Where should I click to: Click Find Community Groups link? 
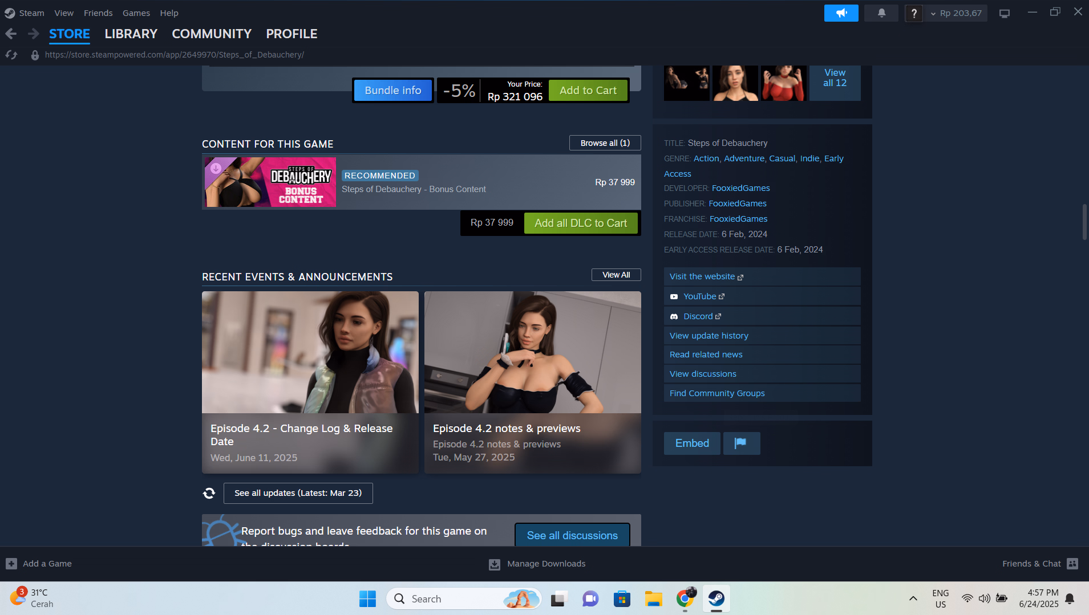click(x=762, y=393)
